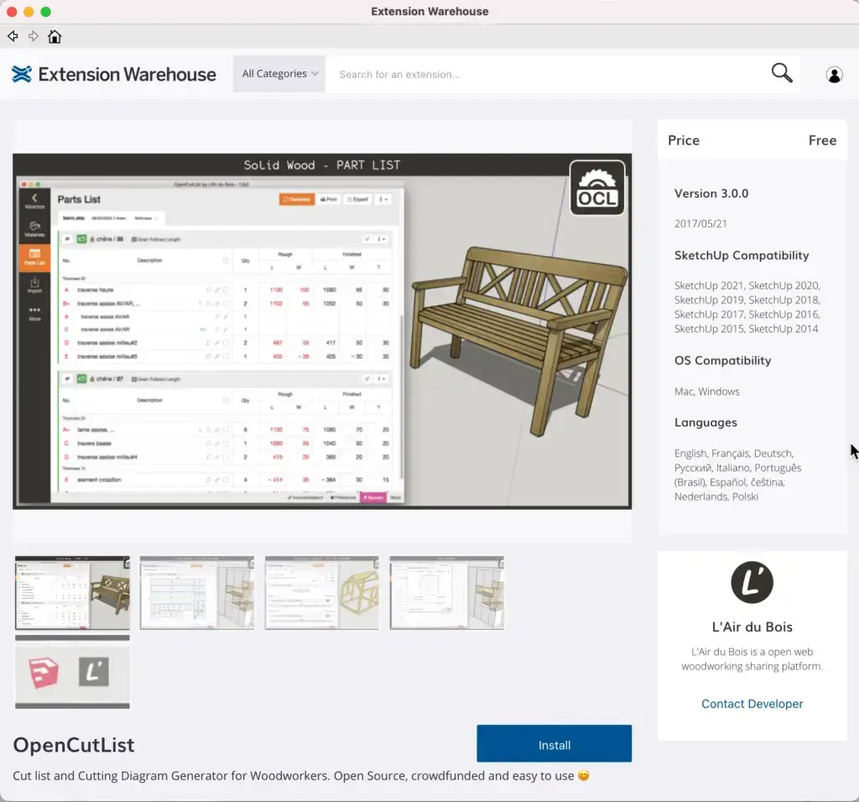Select the third wooden frame thumbnail

[321, 592]
